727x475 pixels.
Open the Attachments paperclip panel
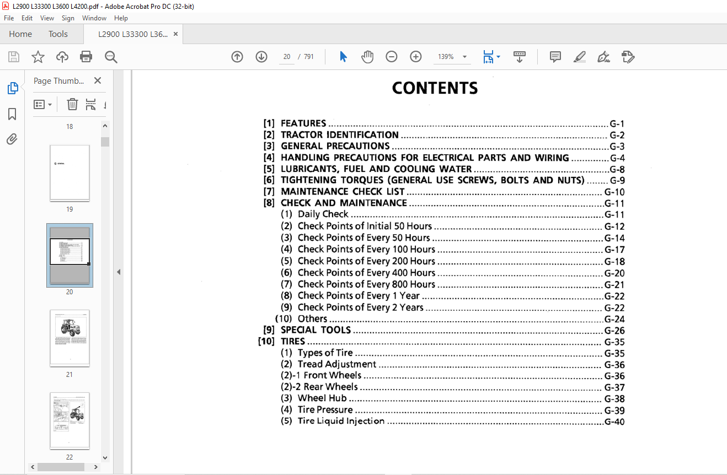(12, 139)
